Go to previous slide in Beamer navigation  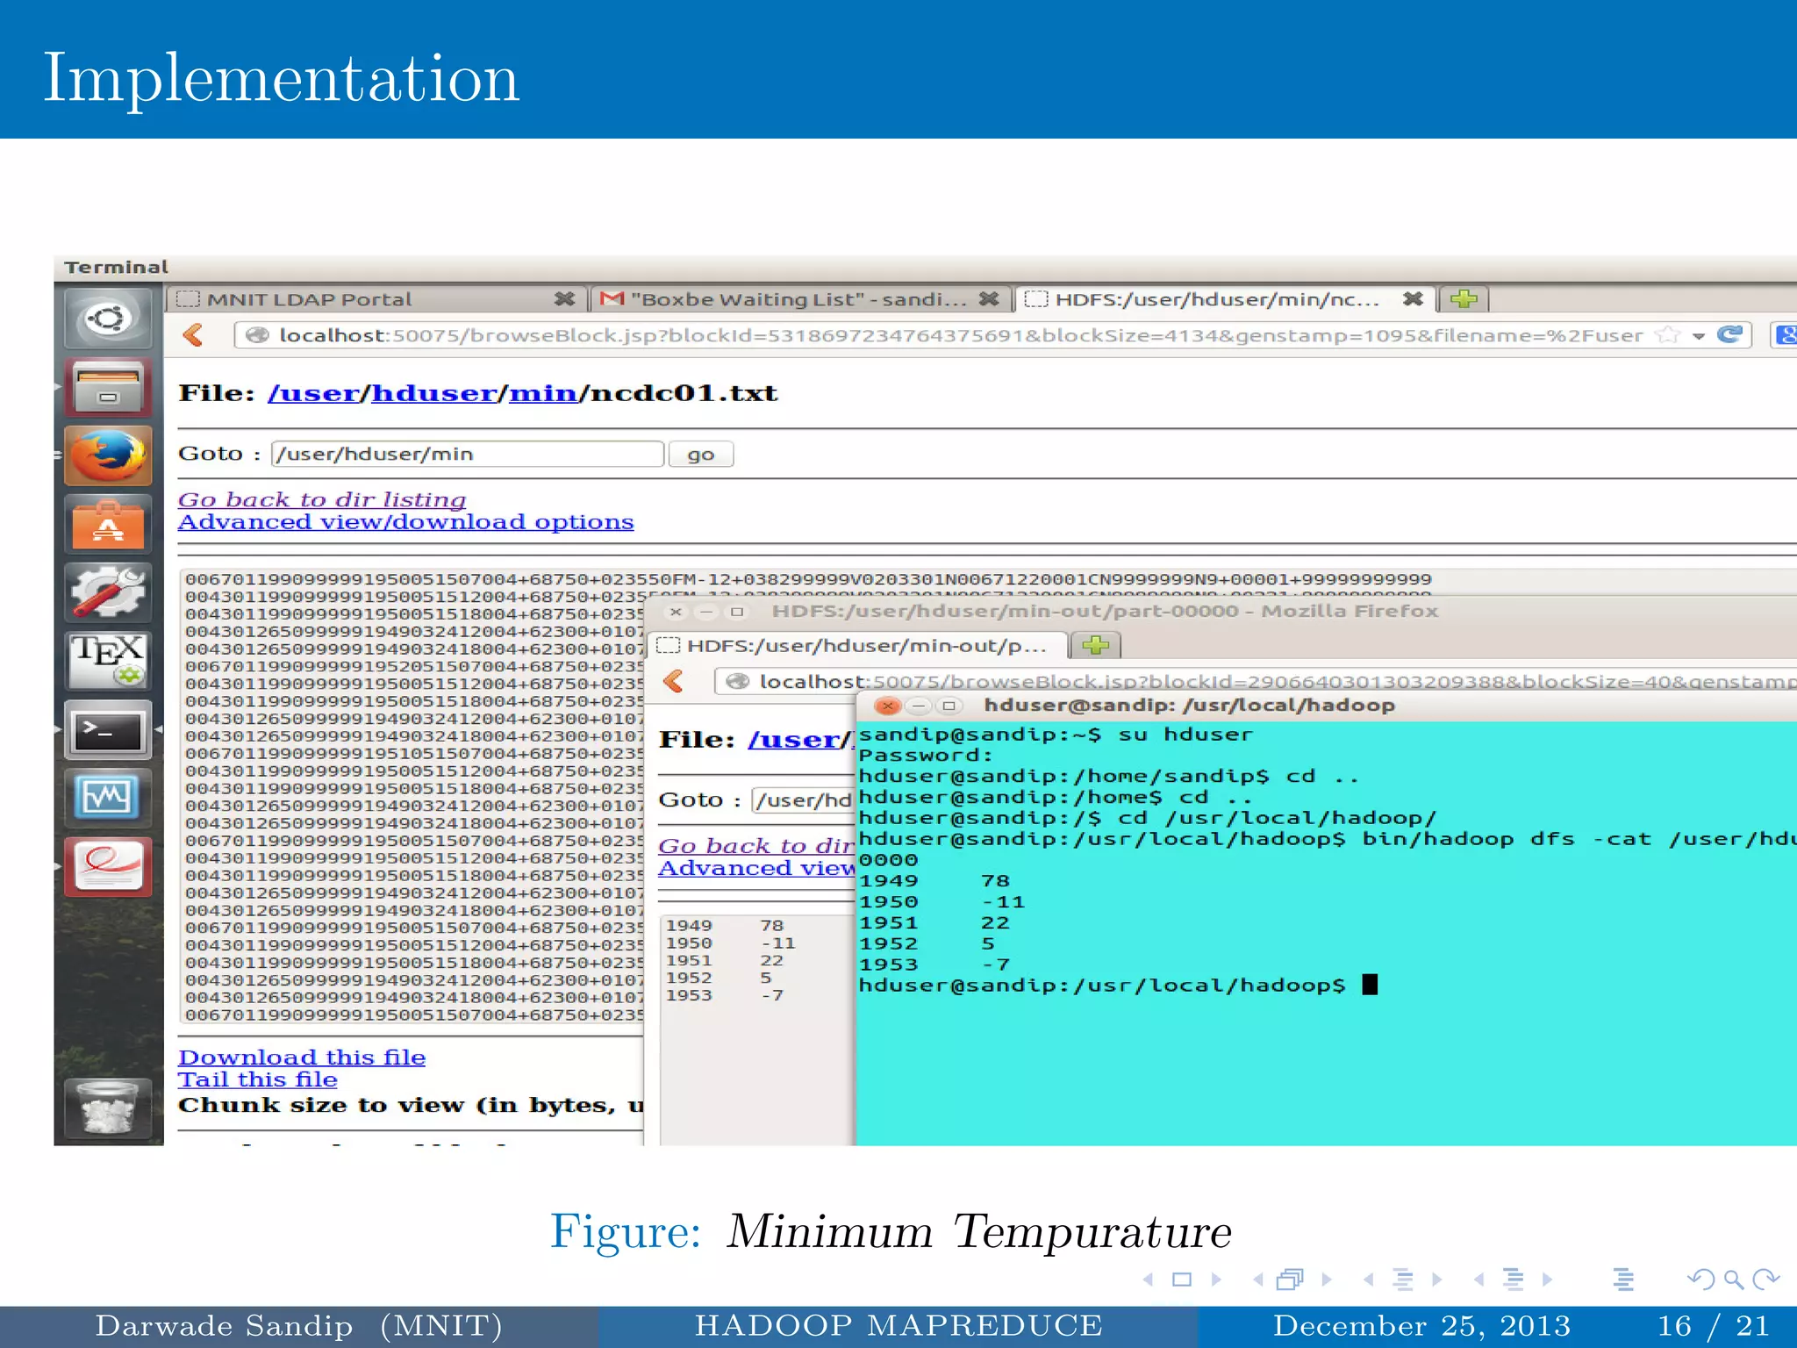pyautogui.click(x=1149, y=1280)
